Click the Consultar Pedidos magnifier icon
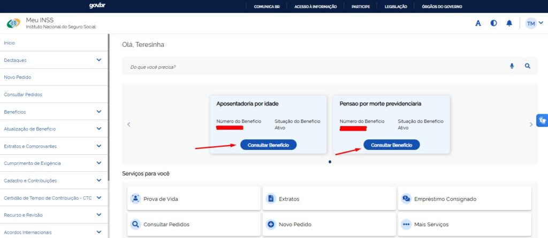The height and width of the screenshot is (238, 548). coord(135,225)
